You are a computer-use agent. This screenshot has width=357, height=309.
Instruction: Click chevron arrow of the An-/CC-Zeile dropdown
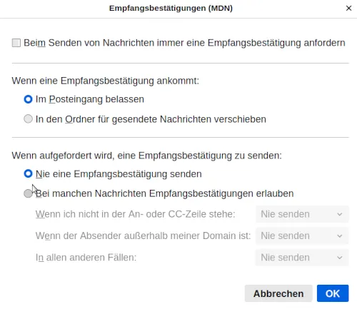(x=340, y=214)
